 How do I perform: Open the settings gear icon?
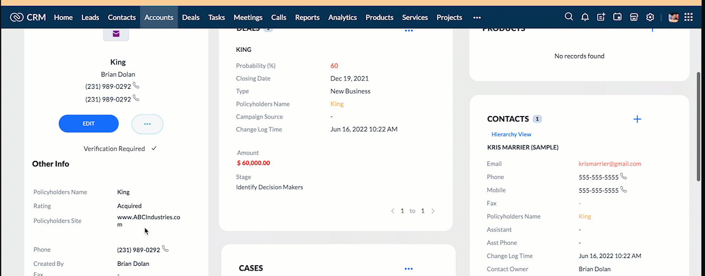pos(650,17)
